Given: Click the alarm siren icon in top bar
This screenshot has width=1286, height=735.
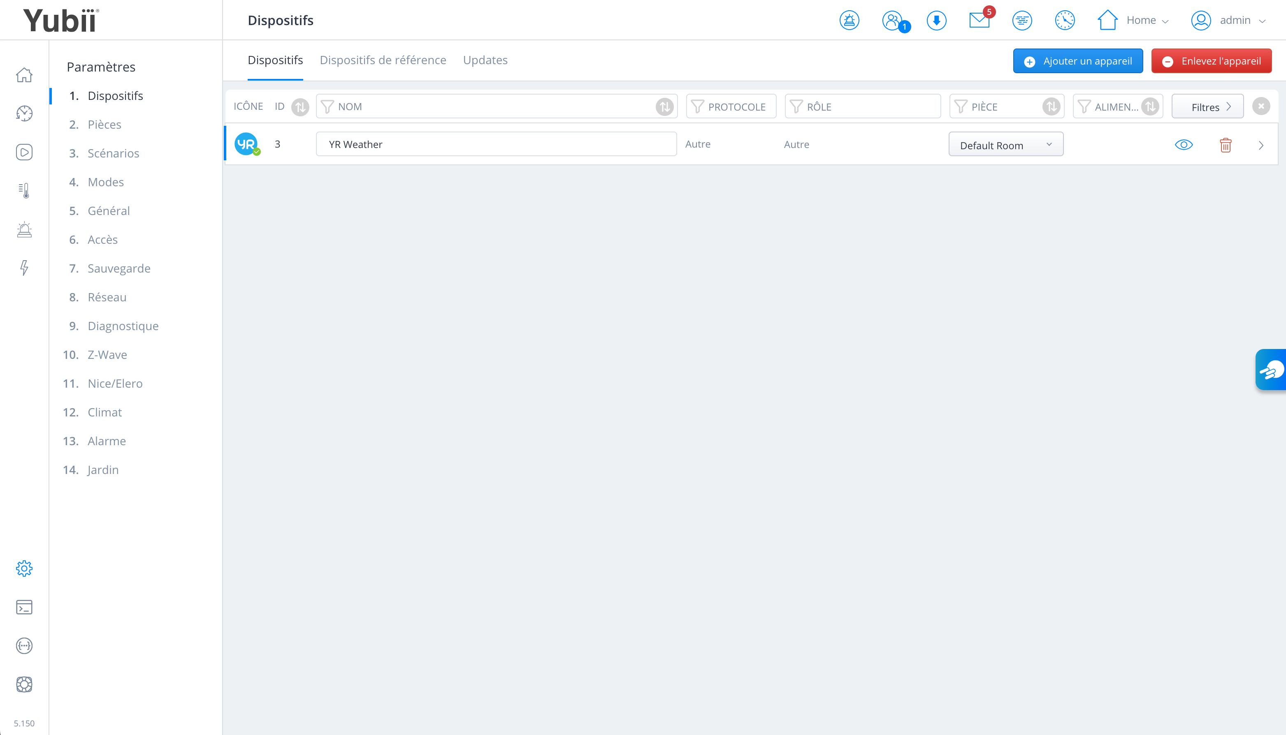Looking at the screenshot, I should click(x=850, y=20).
